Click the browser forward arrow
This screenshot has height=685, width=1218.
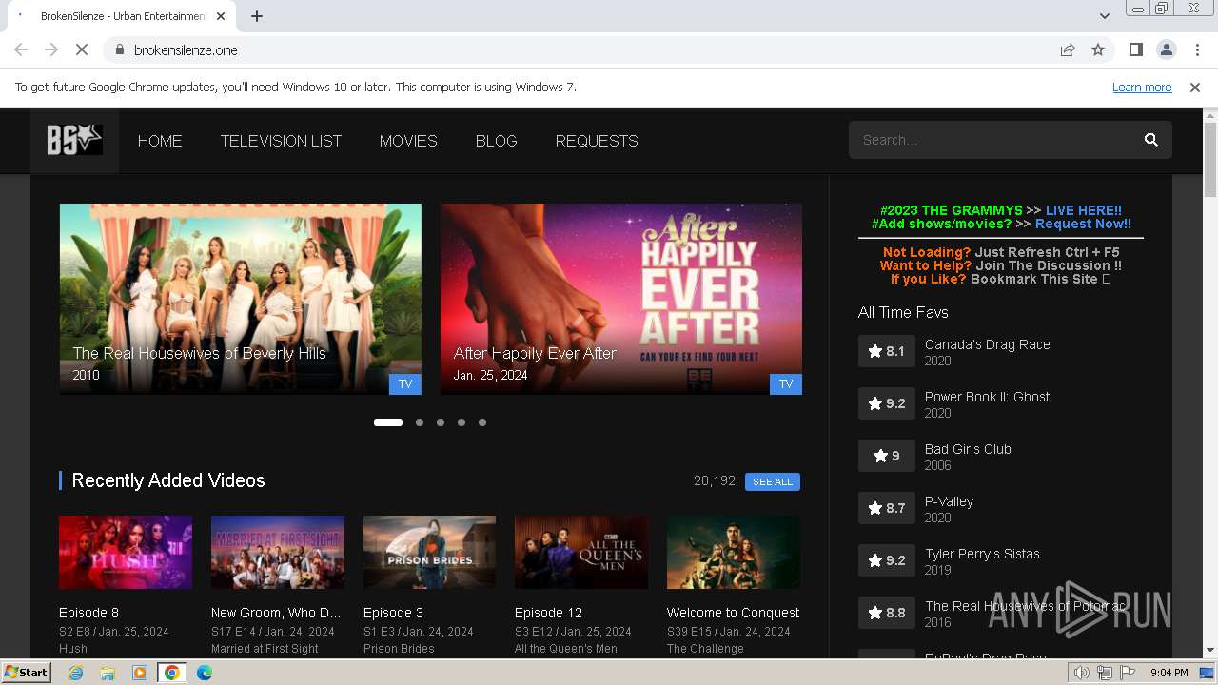tap(51, 49)
